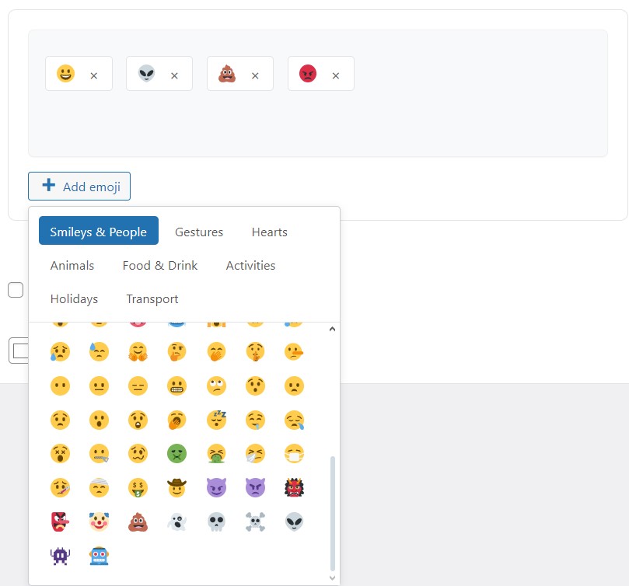
Task: Select the red goblin long-nose emoji
Action: click(60, 521)
